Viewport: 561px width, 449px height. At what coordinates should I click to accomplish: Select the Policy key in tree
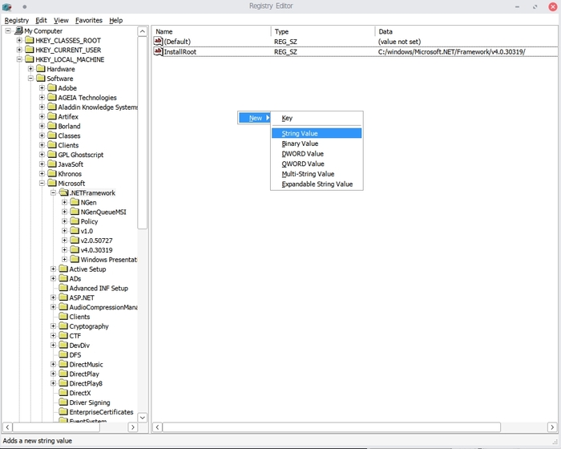point(89,221)
